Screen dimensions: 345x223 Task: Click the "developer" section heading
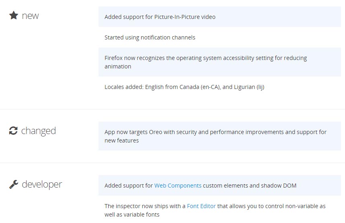point(42,184)
